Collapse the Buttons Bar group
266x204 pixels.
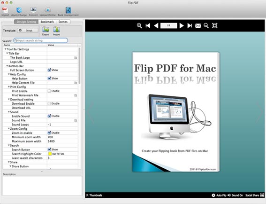click(x=7, y=66)
